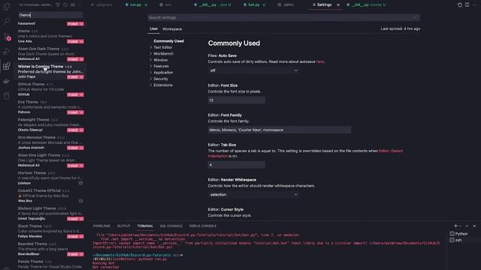Switch to Workspace settings tab

tap(172, 29)
